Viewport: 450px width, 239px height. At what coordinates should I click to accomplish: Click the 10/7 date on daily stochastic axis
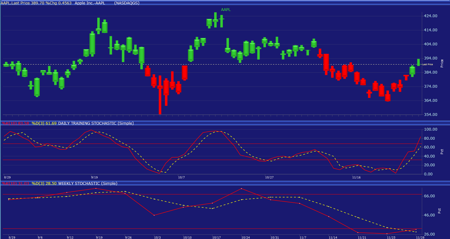click(x=181, y=177)
